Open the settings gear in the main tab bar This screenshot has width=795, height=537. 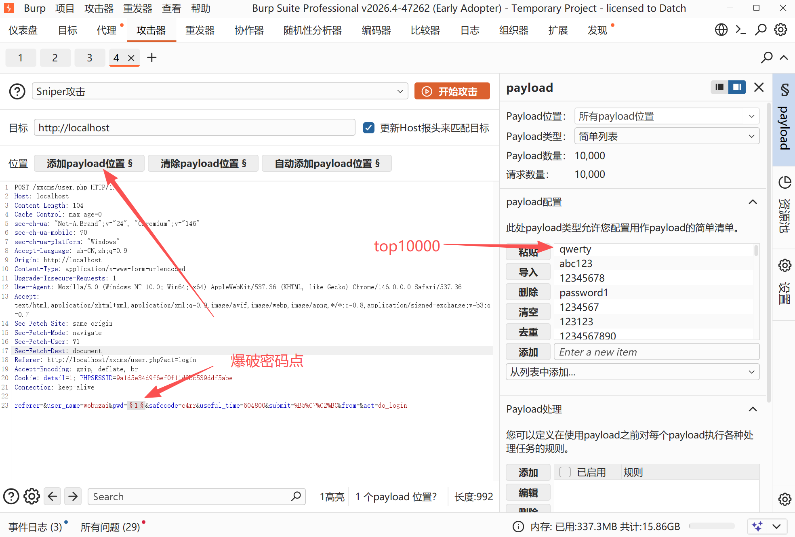(x=780, y=30)
